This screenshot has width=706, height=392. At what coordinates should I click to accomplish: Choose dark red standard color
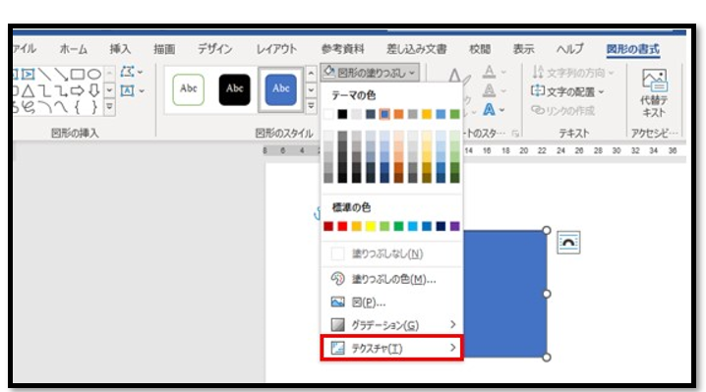328,226
